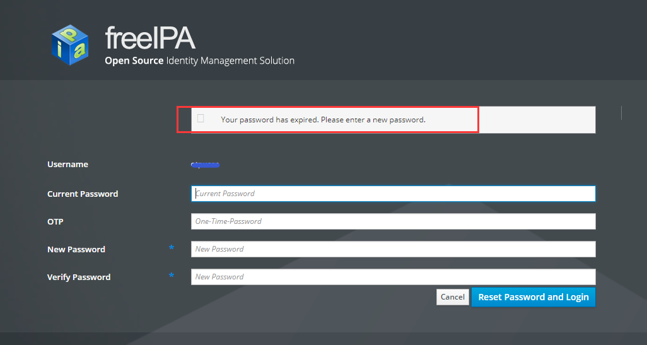647x345 pixels.
Task: Click the New Password label
Action: [x=76, y=249]
